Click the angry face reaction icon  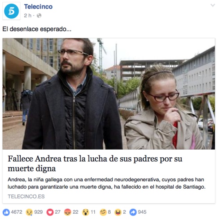(68, 212)
